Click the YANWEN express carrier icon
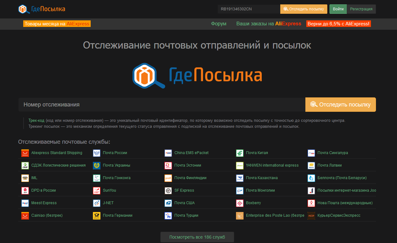The width and height of the screenshot is (397, 243). click(x=240, y=166)
